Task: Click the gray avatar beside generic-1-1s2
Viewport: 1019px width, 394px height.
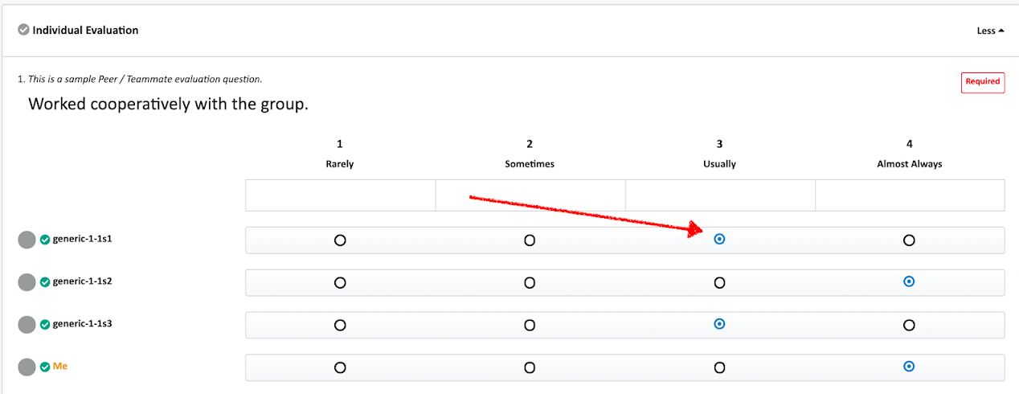Action: coord(27,282)
